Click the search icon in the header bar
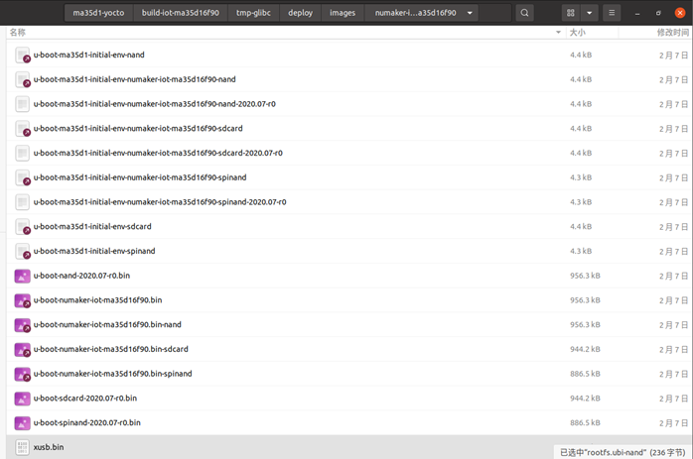This screenshot has width=693, height=459. tap(525, 13)
